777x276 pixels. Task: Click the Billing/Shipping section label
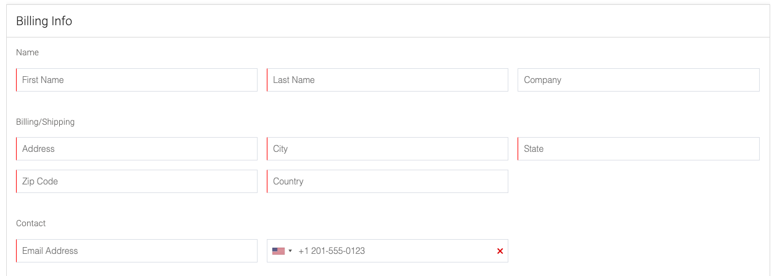pos(46,122)
